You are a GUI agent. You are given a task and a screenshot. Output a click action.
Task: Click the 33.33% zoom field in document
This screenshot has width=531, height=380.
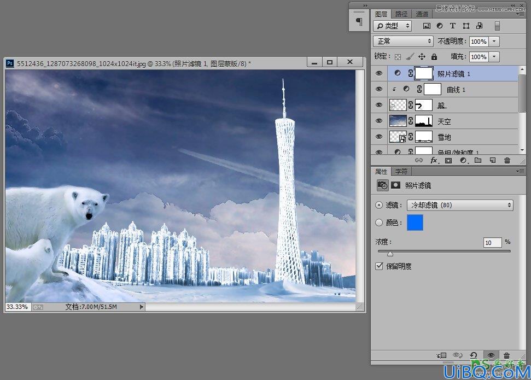[x=17, y=307]
